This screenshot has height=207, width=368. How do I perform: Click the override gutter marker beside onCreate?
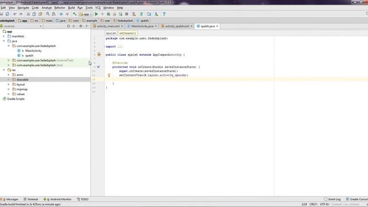click(x=98, y=67)
